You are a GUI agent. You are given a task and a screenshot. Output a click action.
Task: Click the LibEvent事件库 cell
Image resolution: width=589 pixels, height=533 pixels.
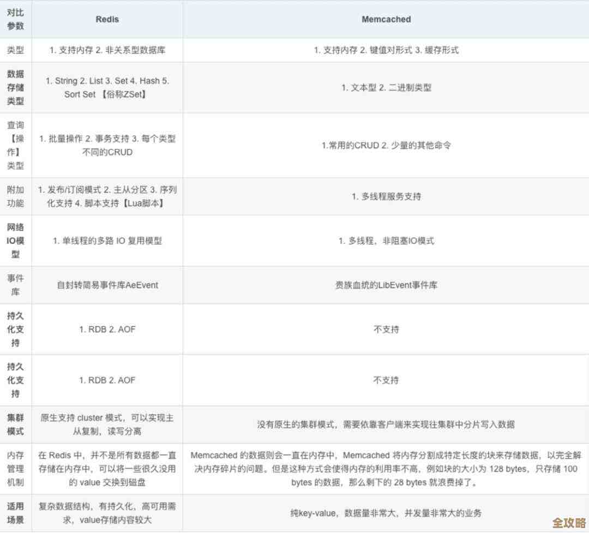[386, 285]
